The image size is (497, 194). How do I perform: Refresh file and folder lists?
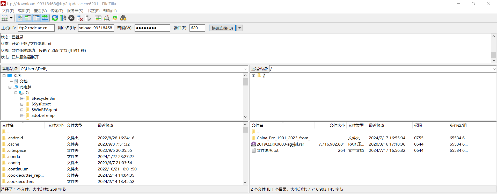click(55, 18)
